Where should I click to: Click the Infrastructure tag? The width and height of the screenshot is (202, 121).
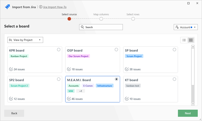click(105, 86)
